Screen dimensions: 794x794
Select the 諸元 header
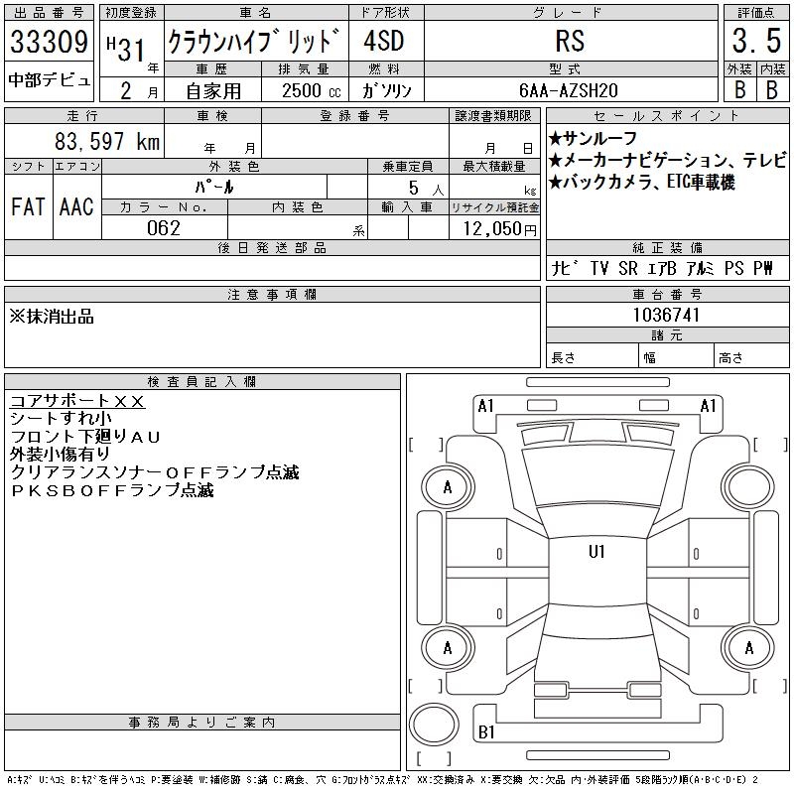pos(667,335)
